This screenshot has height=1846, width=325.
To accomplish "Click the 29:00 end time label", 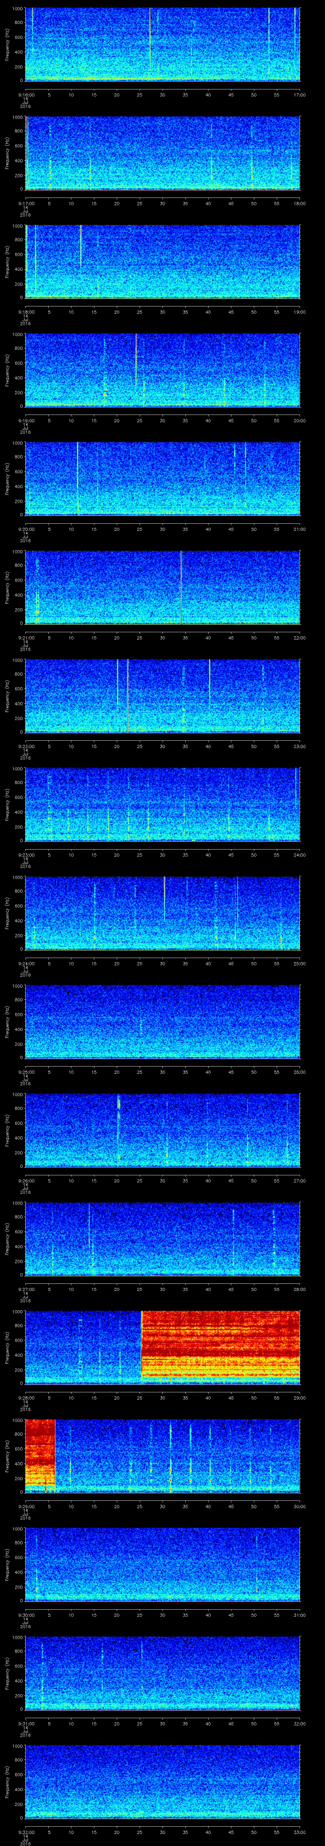I will click(299, 1397).
